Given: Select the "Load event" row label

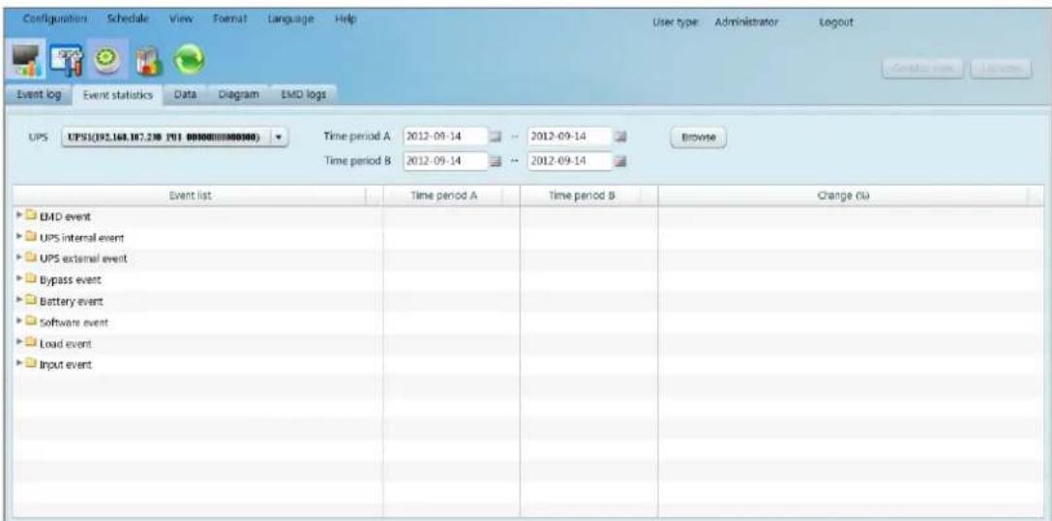Looking at the screenshot, I should pyautogui.click(x=66, y=343).
